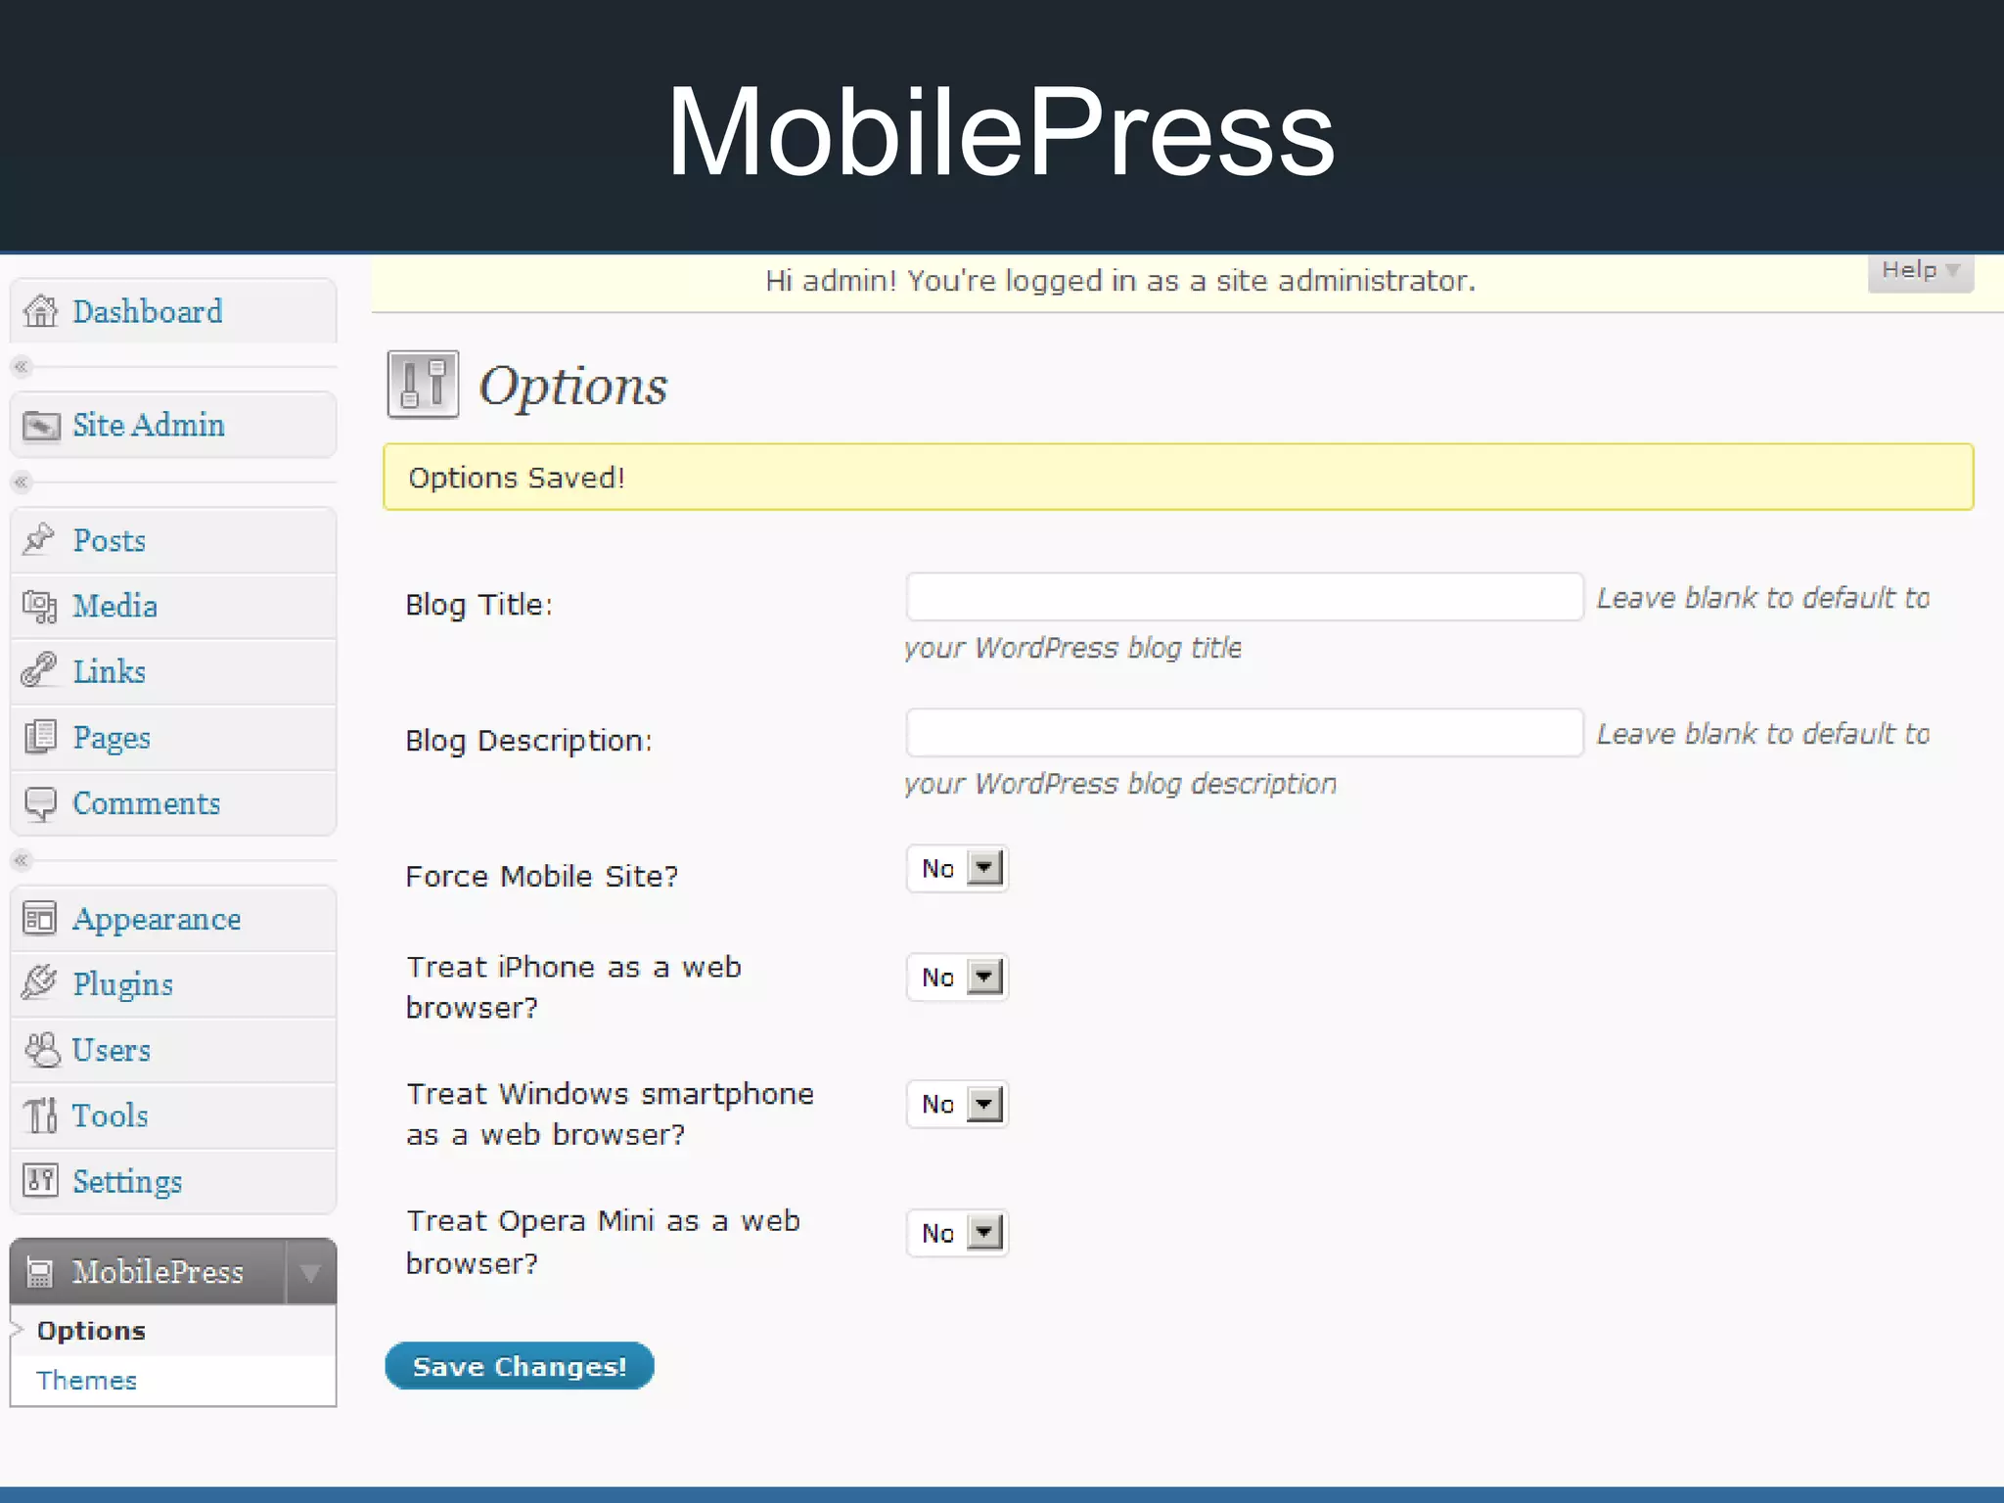The image size is (2004, 1503).
Task: Click the Pages icon in sidebar
Action: [x=40, y=737]
